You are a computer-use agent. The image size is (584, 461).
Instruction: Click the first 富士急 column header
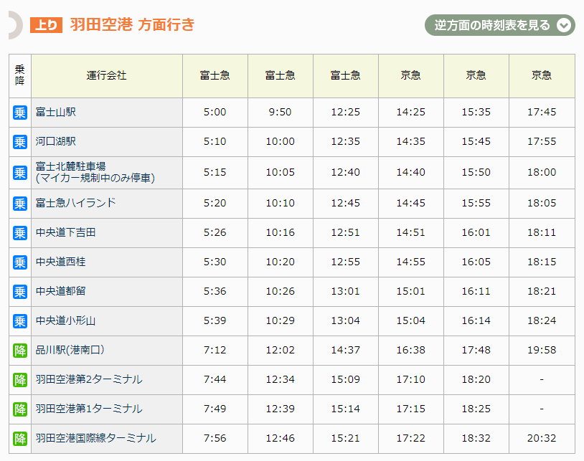click(x=215, y=75)
